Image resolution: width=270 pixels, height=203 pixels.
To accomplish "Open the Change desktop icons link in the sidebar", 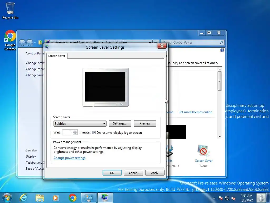I will [35, 63].
